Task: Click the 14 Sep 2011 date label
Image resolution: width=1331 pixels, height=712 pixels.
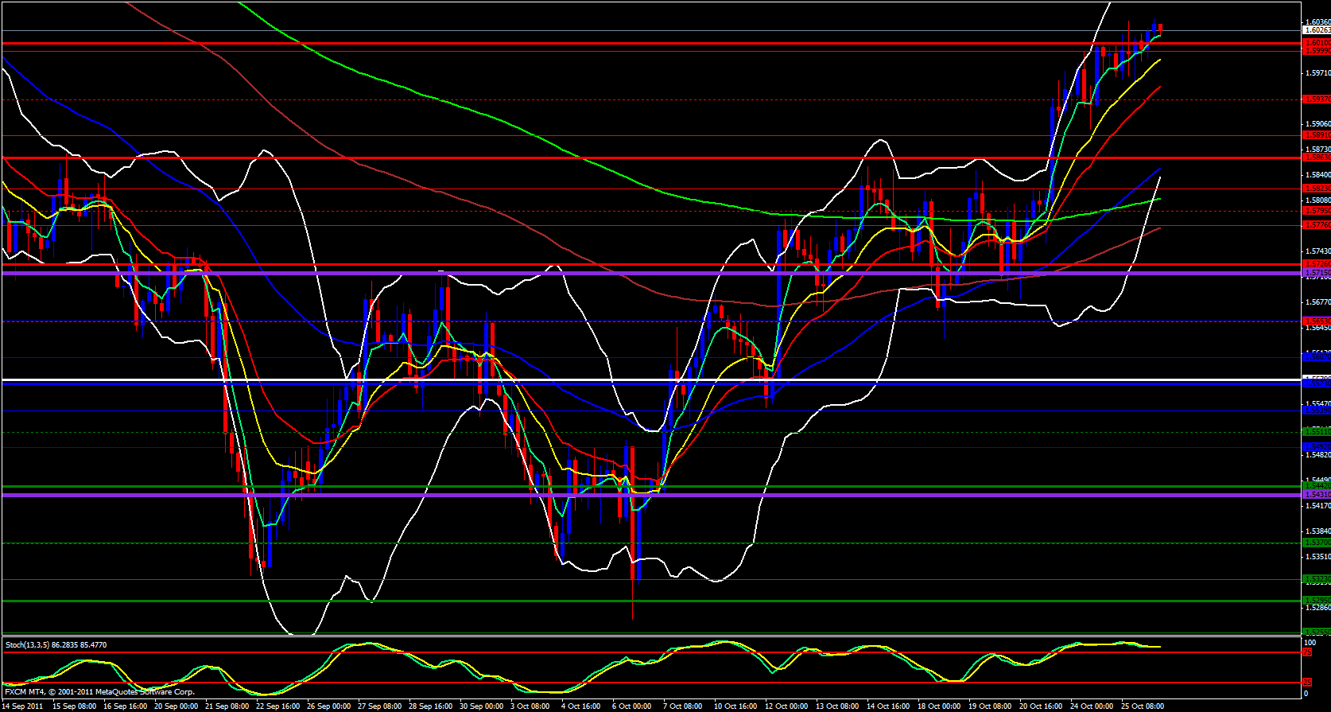Action: click(x=22, y=706)
